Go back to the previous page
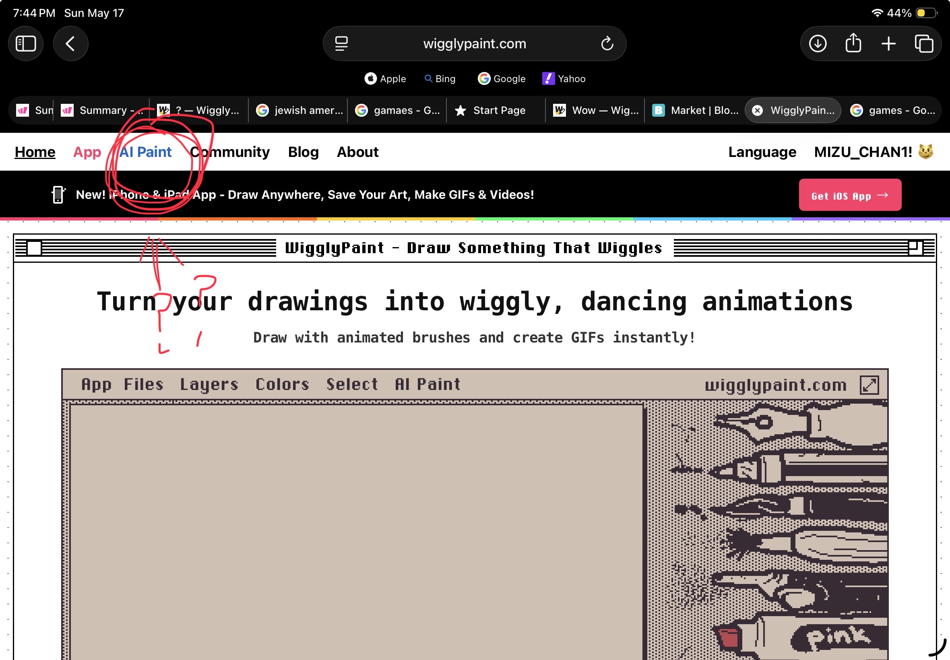Screen dimensions: 950x660 (x=70, y=43)
